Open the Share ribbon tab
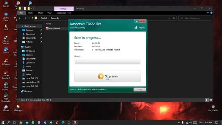The height and width of the screenshot is (125, 222). [x=40, y=13]
